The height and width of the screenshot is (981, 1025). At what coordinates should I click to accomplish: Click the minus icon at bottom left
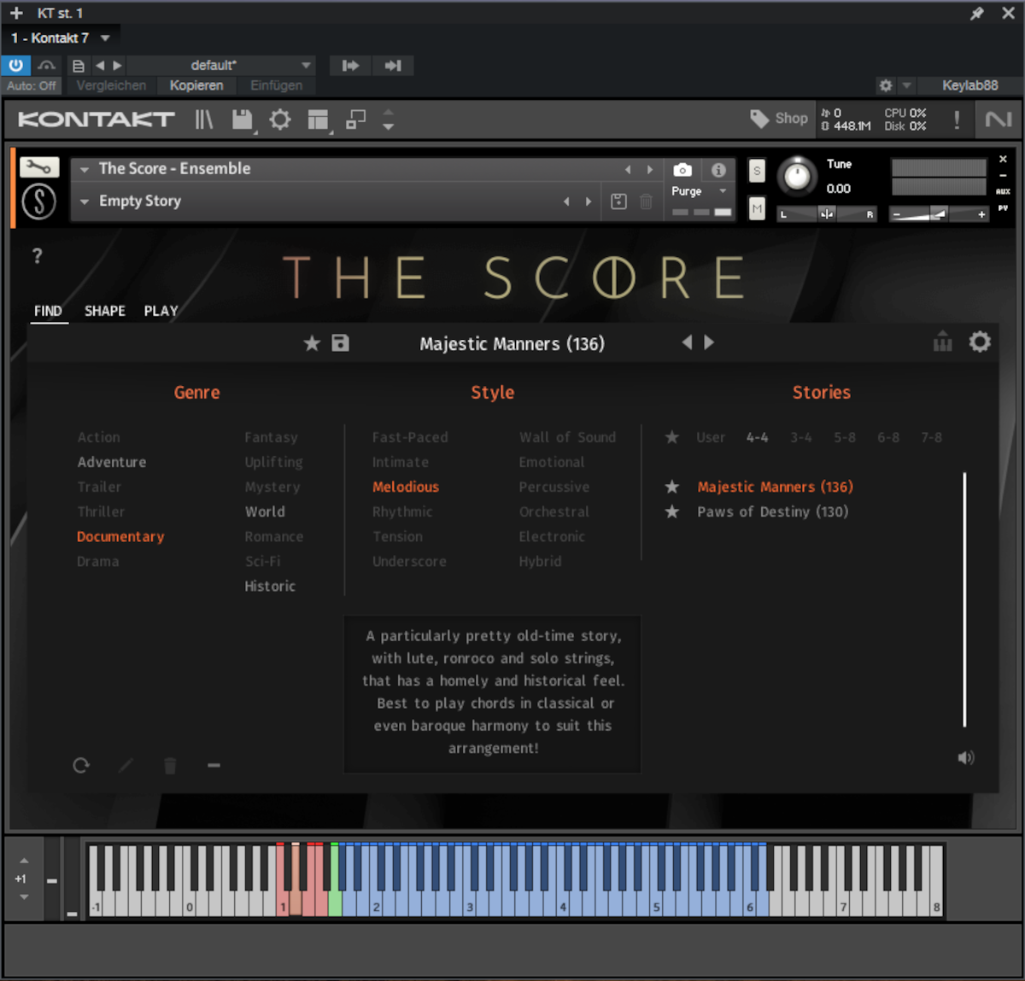pos(214,765)
